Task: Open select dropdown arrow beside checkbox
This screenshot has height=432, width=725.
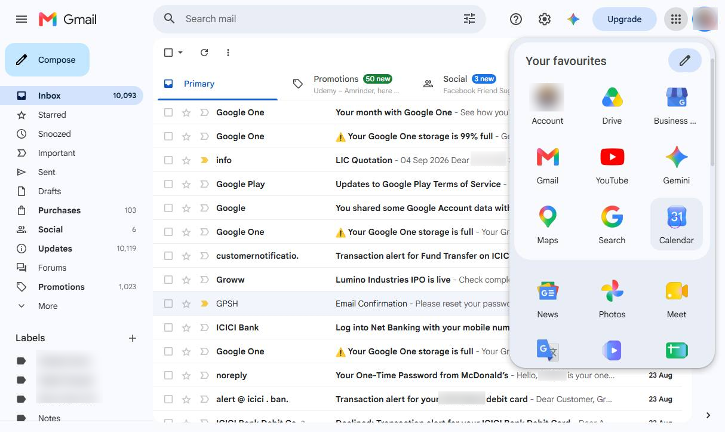Action: click(x=180, y=53)
